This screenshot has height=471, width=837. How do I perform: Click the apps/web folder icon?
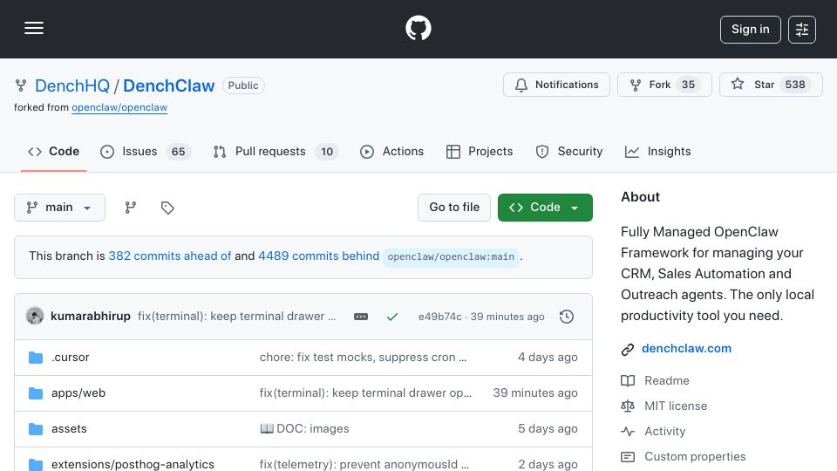36,393
